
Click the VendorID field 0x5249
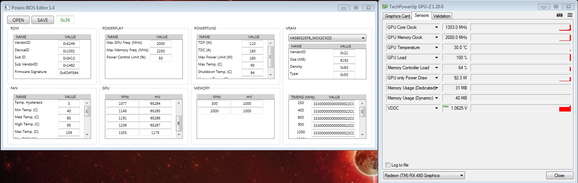[x=69, y=43]
